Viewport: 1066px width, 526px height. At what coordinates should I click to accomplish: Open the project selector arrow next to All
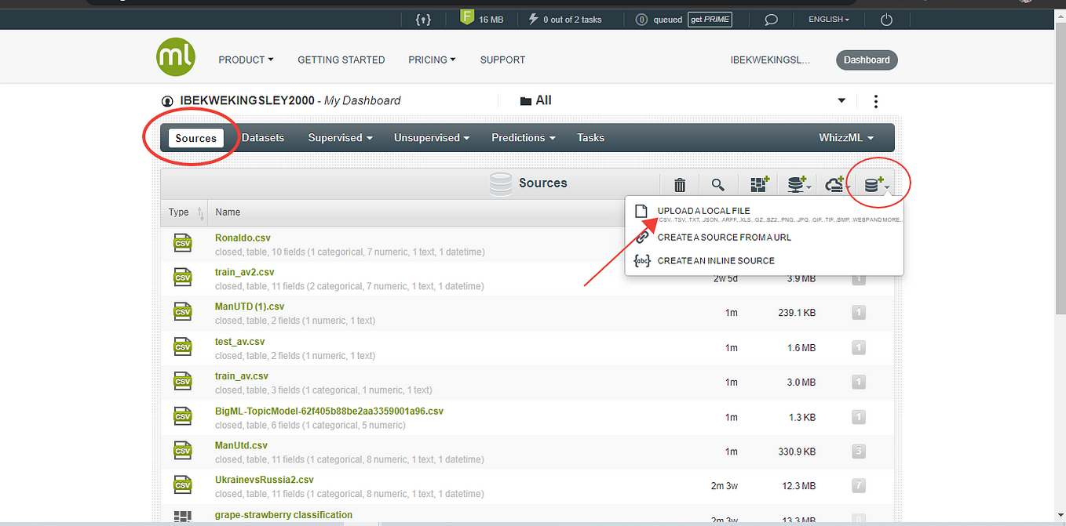(x=841, y=101)
